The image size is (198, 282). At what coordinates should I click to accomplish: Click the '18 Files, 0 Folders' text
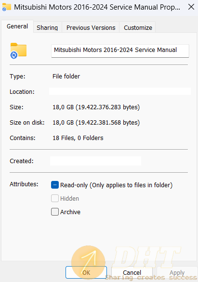click(78, 138)
